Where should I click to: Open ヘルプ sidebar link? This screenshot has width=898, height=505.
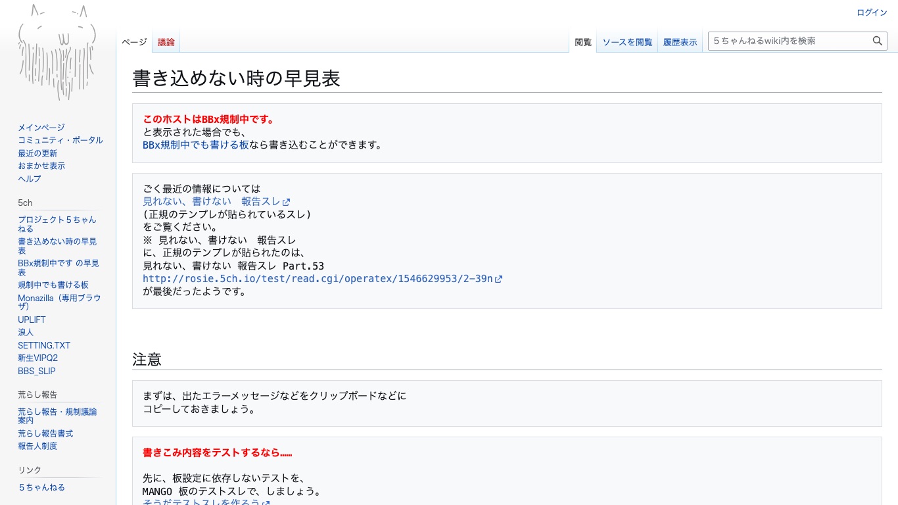tap(30, 179)
